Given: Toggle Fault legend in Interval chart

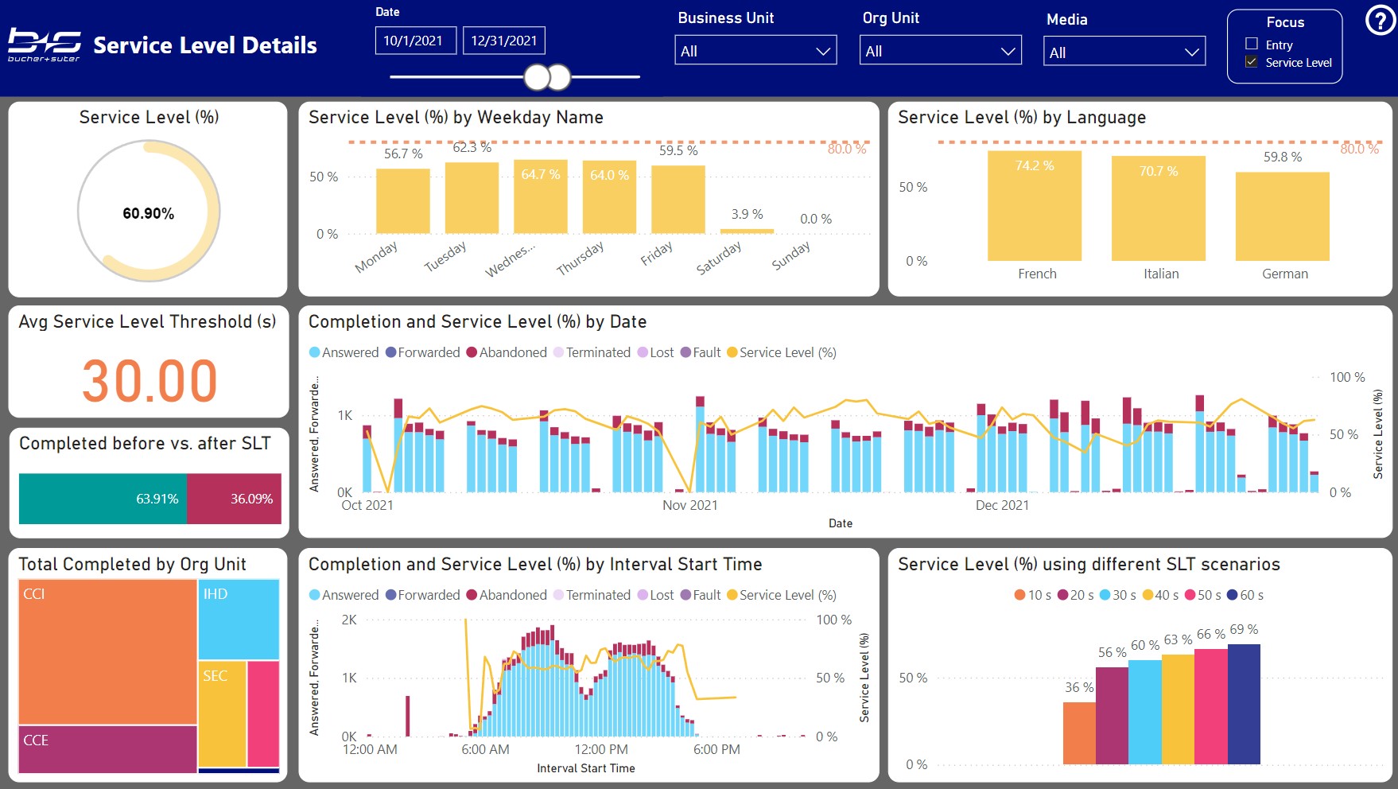Looking at the screenshot, I should pyautogui.click(x=701, y=595).
